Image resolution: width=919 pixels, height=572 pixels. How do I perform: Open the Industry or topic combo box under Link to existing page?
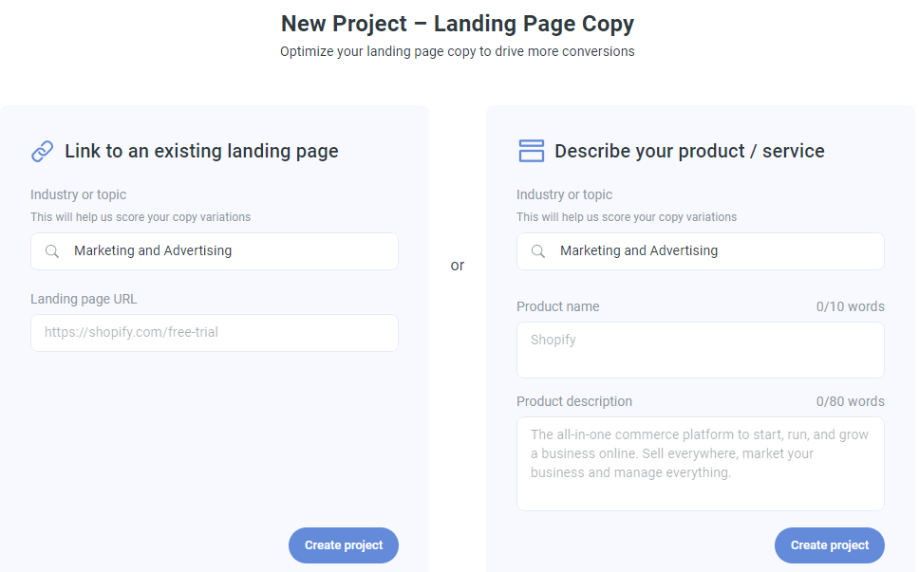215,251
